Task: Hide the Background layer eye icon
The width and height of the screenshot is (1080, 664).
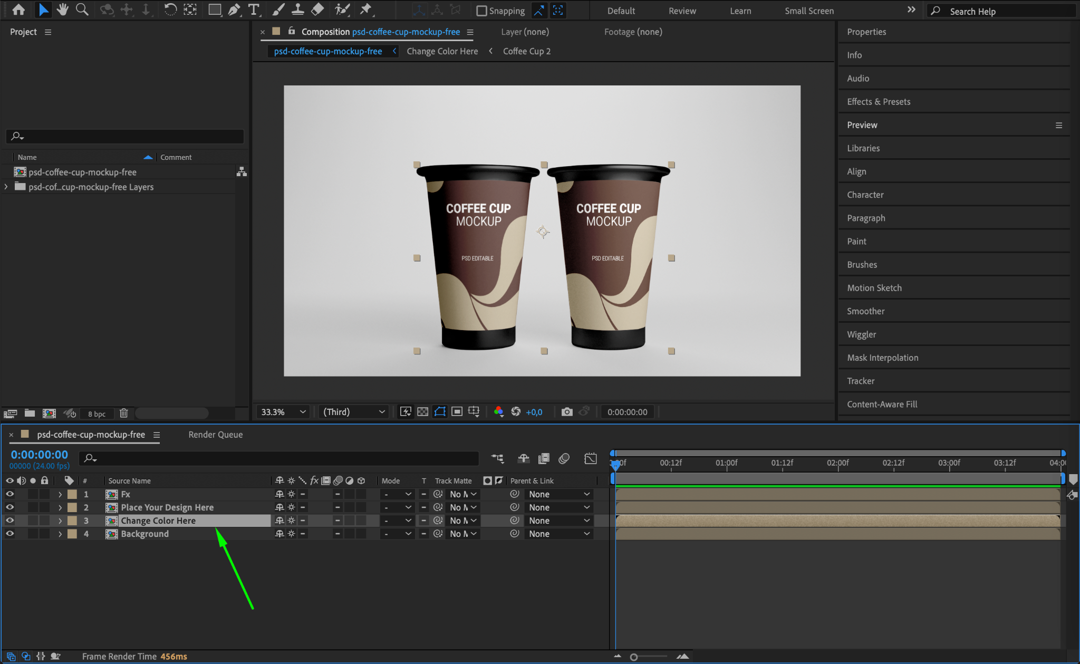Action: tap(9, 534)
